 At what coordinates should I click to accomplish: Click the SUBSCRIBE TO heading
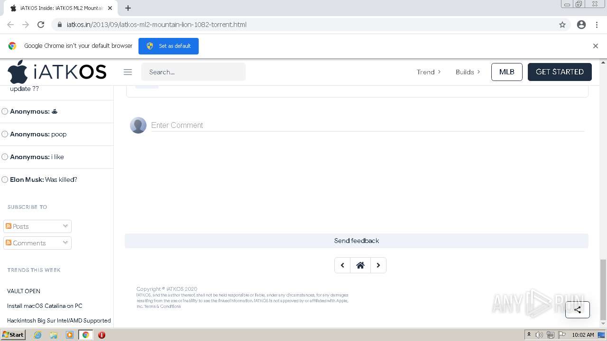point(27,207)
